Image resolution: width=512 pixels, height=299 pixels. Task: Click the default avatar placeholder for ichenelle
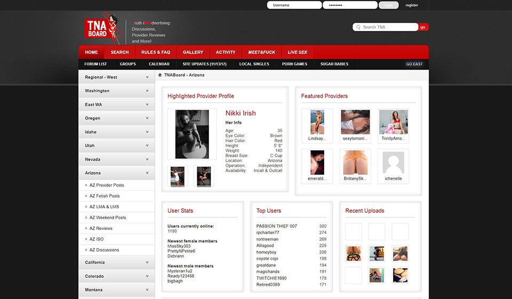[x=394, y=163]
